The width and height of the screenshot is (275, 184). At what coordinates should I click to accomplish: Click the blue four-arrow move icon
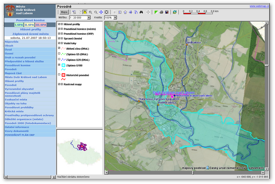(101, 12)
